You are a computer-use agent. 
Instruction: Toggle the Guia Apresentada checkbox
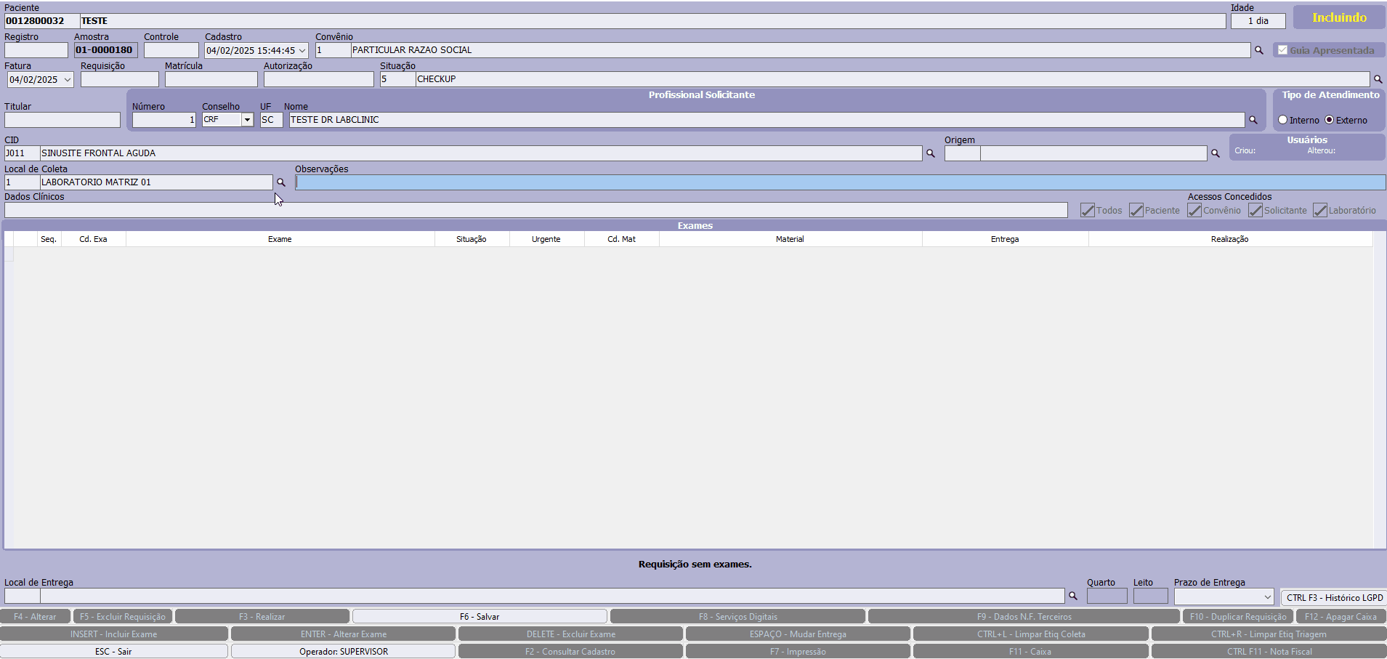[x=1283, y=50]
